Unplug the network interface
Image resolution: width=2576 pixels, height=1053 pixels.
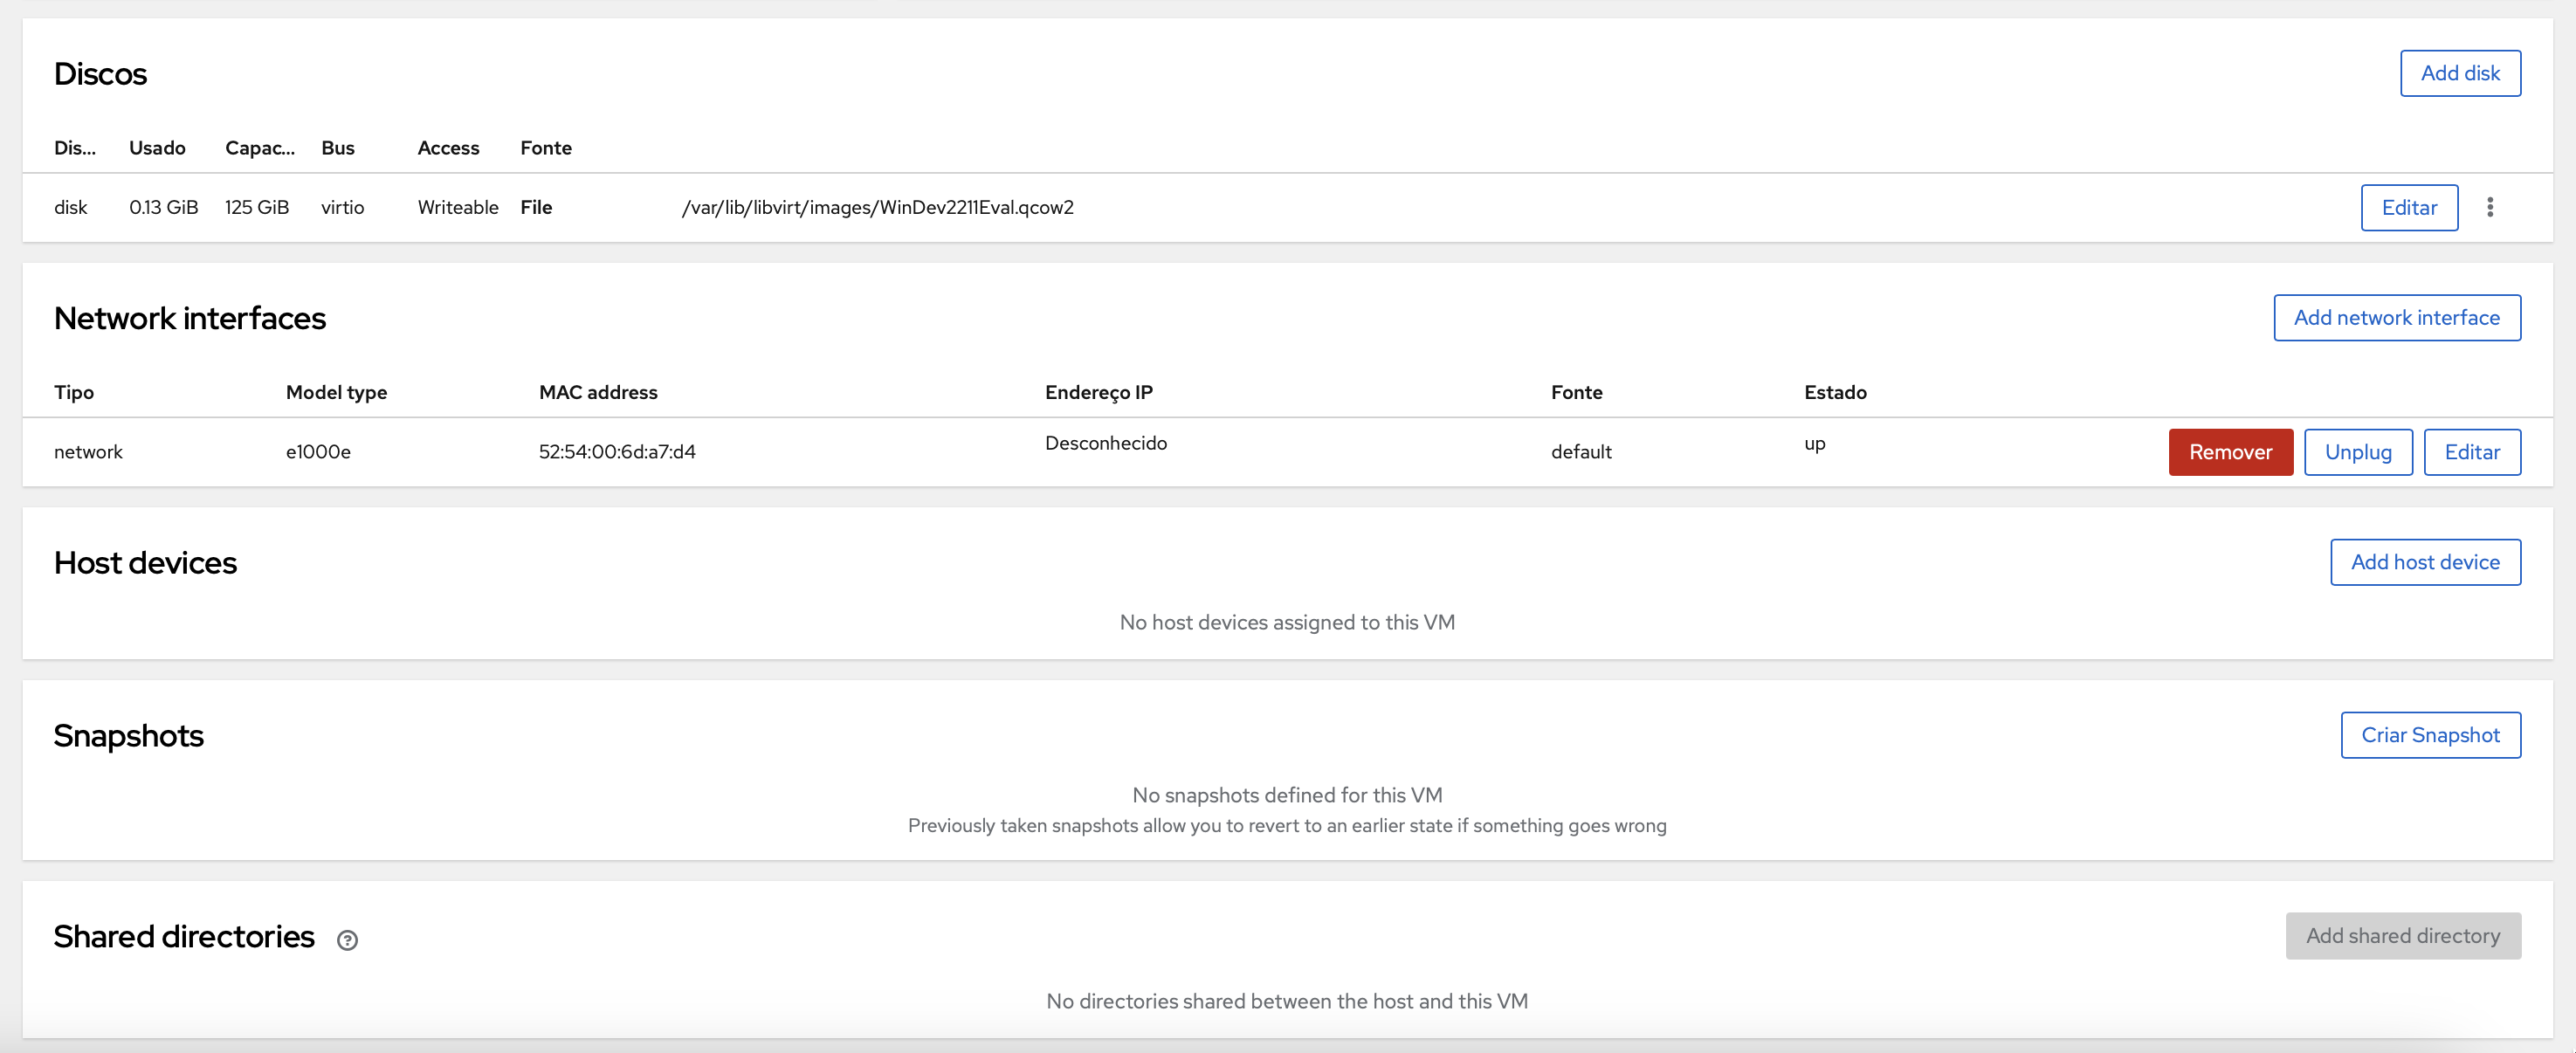point(2357,452)
